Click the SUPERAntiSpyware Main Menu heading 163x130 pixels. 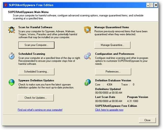[x=28, y=12]
